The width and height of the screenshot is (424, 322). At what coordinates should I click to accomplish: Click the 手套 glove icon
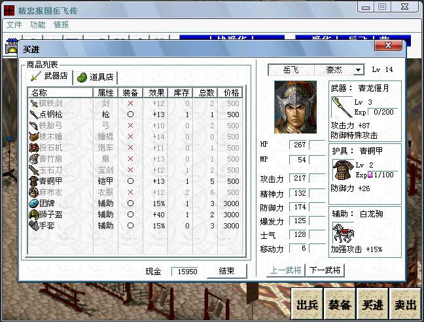34,226
